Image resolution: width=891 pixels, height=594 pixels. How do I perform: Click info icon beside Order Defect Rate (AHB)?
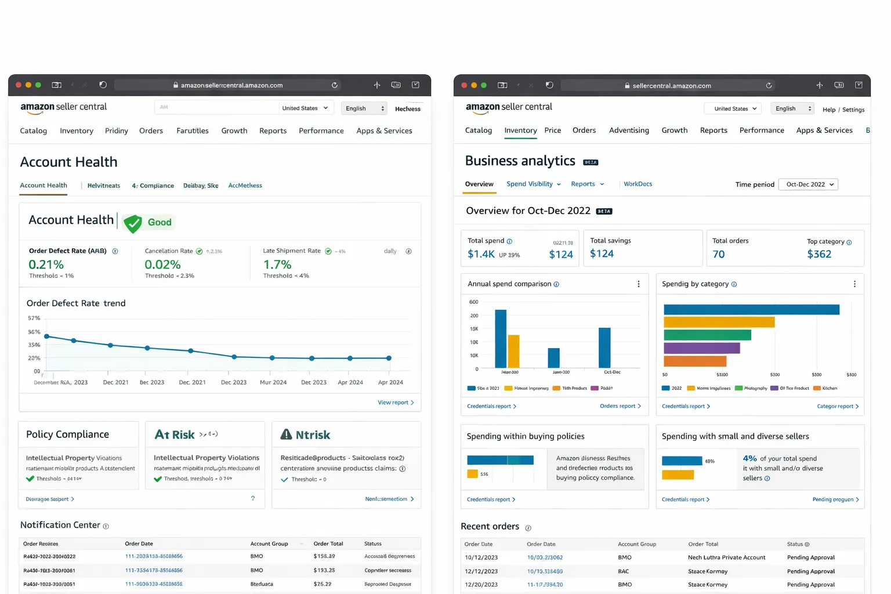[x=115, y=251]
